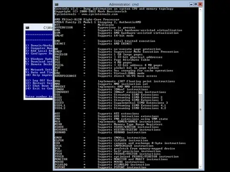230x172 pixels.
Task: Click the POPCNT feature label
Action: (60, 167)
